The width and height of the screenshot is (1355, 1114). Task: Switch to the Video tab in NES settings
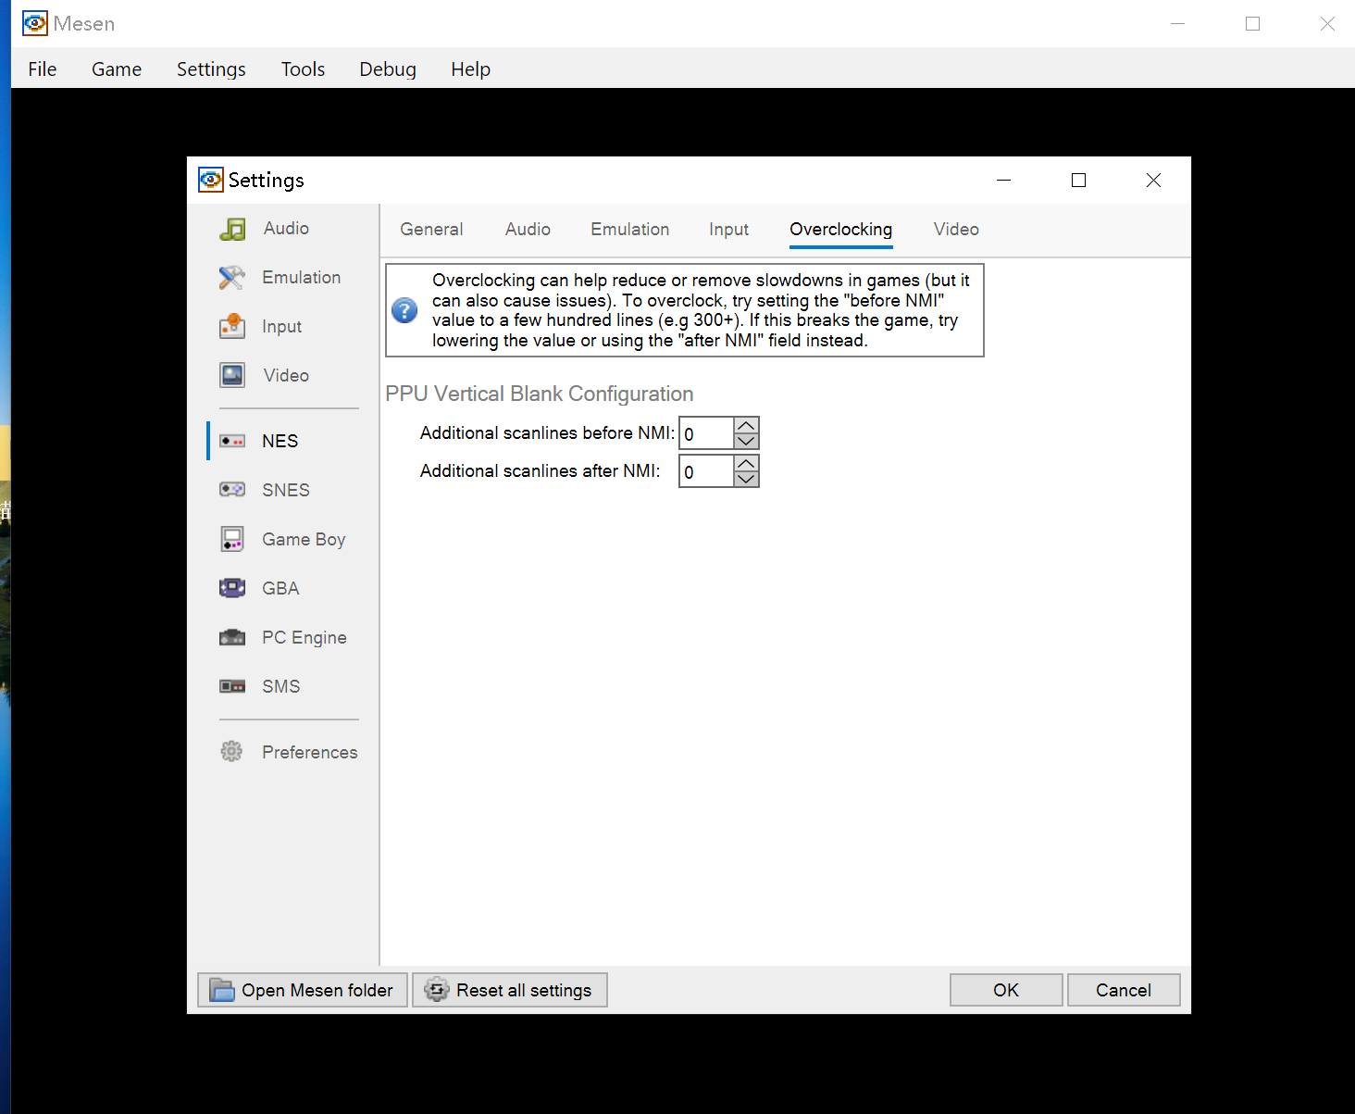(956, 229)
